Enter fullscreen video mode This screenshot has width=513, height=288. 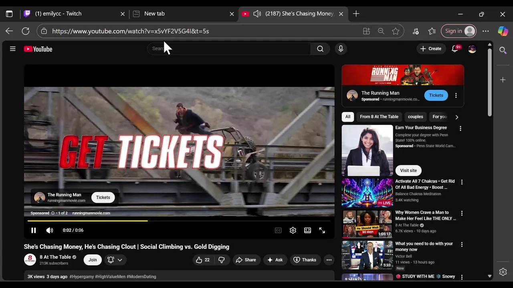[x=322, y=230]
